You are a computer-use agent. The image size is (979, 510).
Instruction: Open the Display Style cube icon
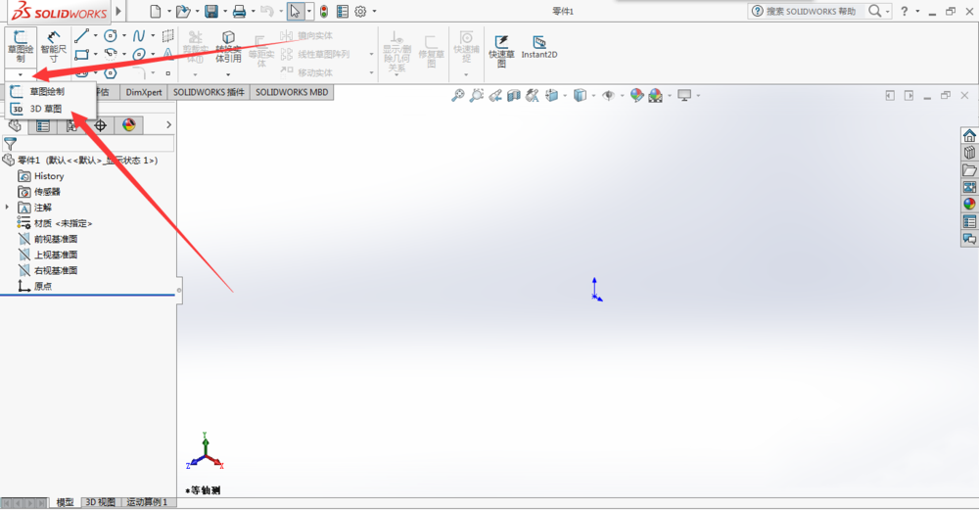click(x=580, y=96)
